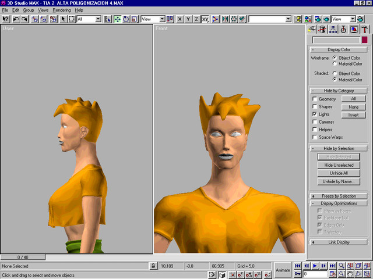Switch to the Modify command panel tab
The height and width of the screenshot is (279, 373).
coord(322,30)
